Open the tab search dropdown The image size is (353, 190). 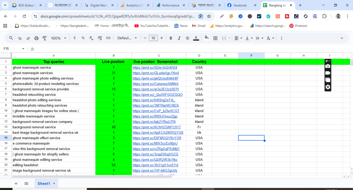(5, 5)
